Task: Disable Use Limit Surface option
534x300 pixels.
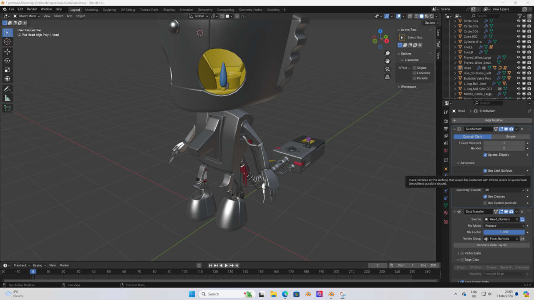Action: [485, 171]
